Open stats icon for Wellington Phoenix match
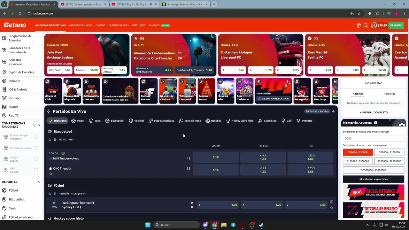 (332, 202)
